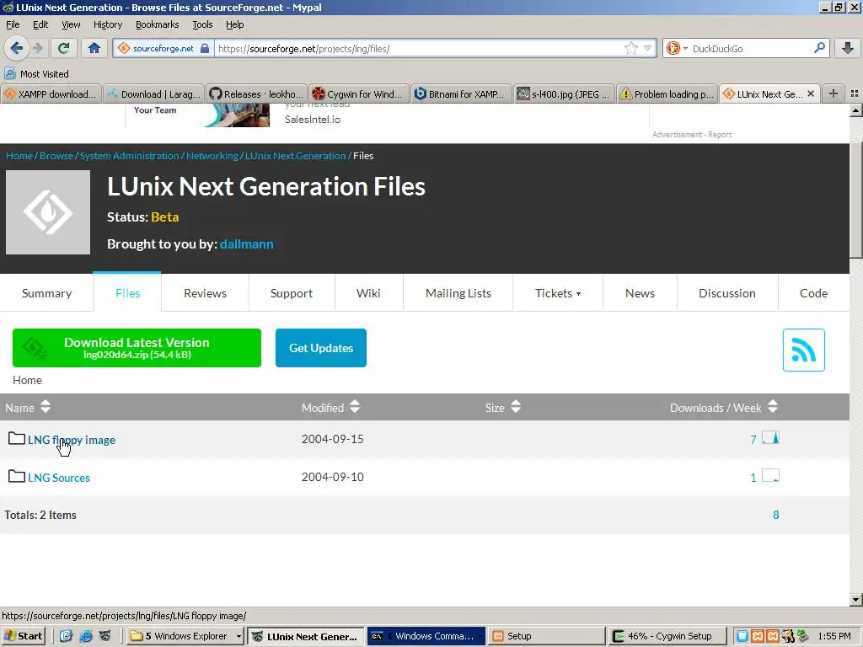Open the tab groups grid icon

click(855, 94)
